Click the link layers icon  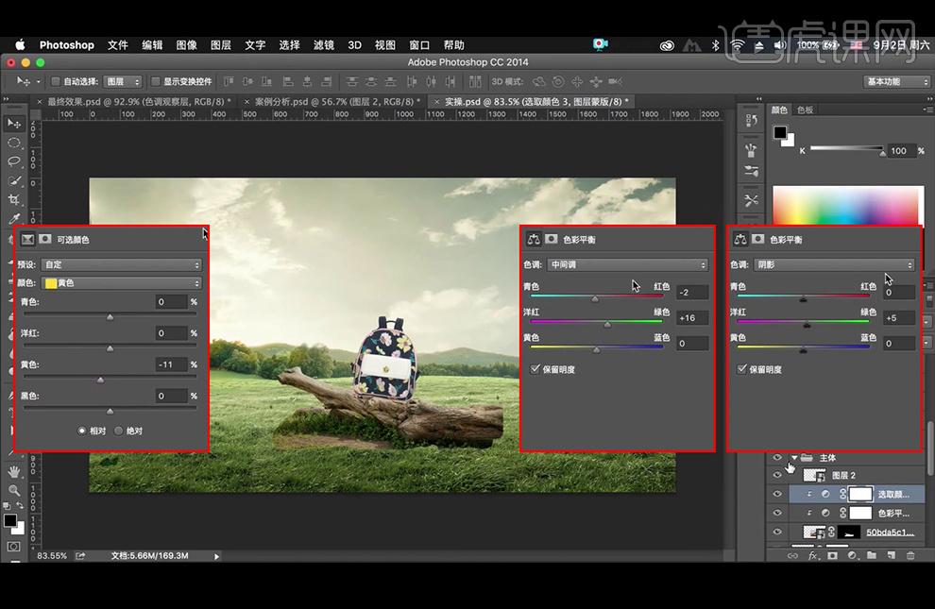[792, 555]
